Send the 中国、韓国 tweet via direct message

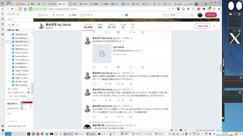click(131, 100)
